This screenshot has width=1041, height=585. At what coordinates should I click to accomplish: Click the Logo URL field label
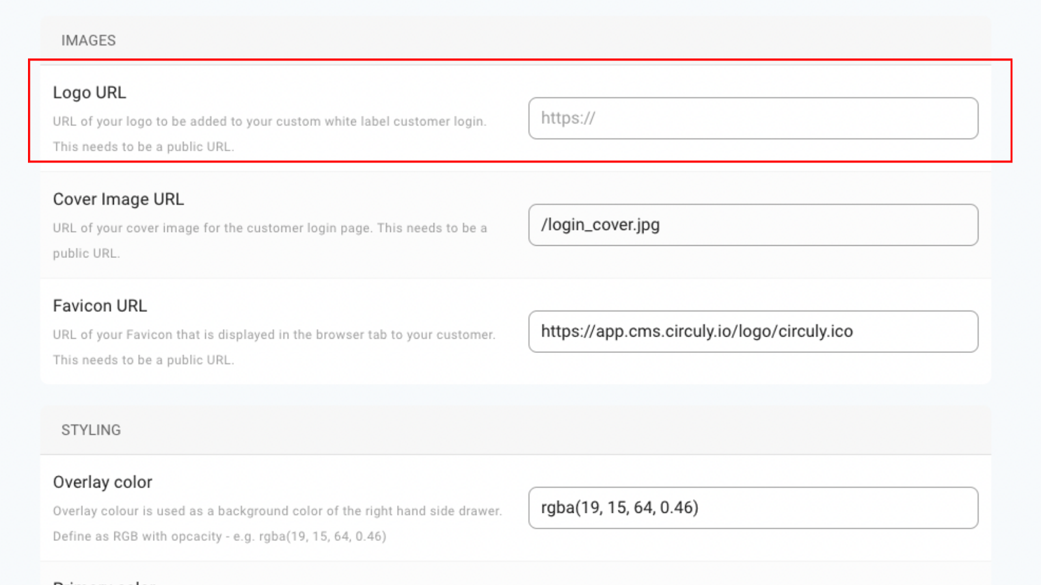click(x=90, y=93)
